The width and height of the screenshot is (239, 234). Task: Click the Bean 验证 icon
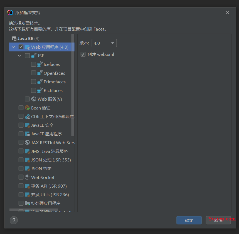(x=27, y=108)
